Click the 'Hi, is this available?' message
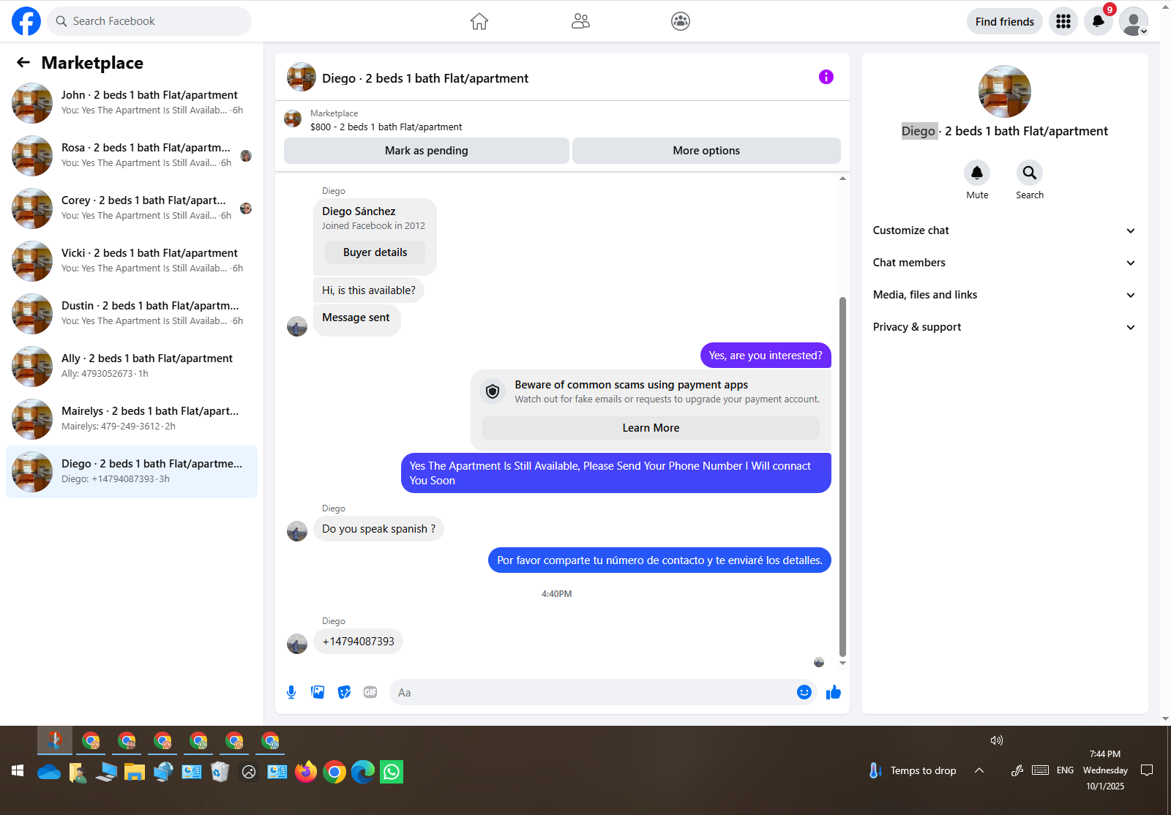 coord(368,290)
